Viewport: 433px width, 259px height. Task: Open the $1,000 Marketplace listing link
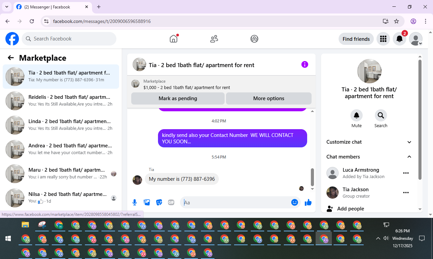tap(187, 87)
